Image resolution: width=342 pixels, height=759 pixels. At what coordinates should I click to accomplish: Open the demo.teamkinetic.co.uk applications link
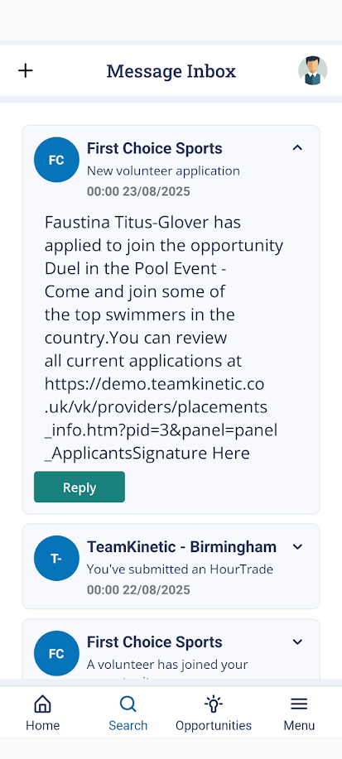[161, 419]
